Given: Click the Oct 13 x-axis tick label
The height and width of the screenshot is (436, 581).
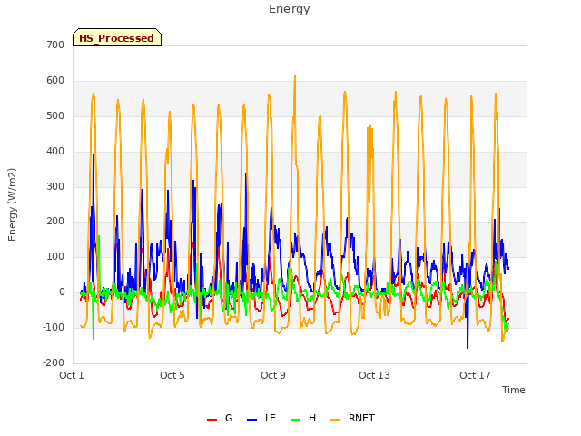Looking at the screenshot, I should click(x=374, y=375).
